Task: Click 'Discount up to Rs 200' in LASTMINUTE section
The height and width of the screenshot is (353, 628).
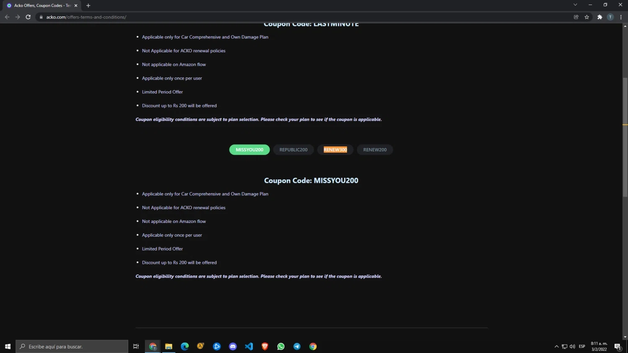Action: pyautogui.click(x=179, y=106)
